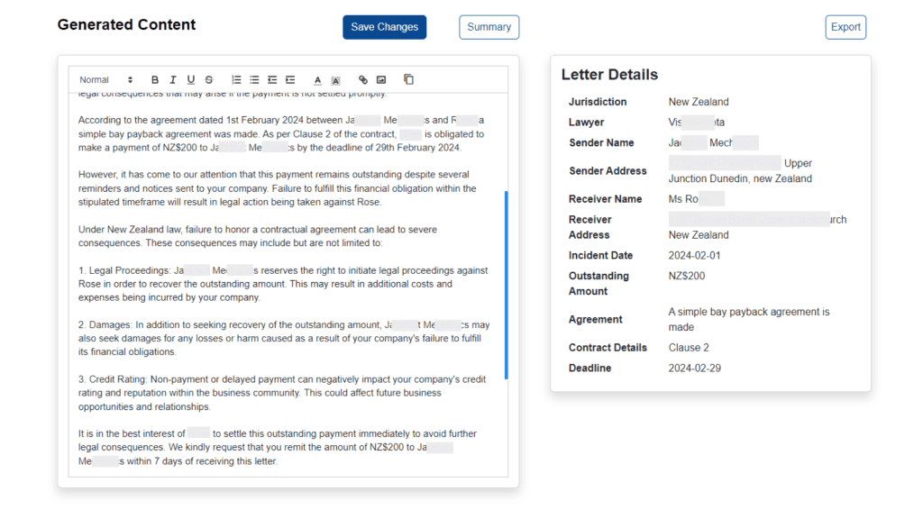Select the 'Clause 2' value
The width and height of the screenshot is (923, 519).
click(x=689, y=348)
